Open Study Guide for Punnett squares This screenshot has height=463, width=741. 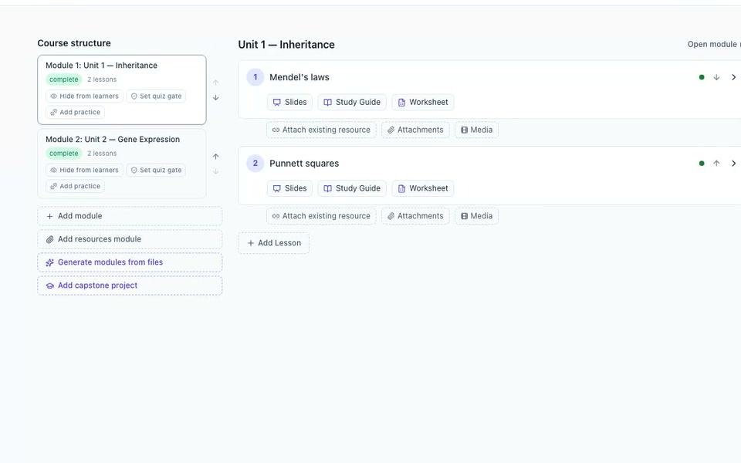[x=352, y=188]
